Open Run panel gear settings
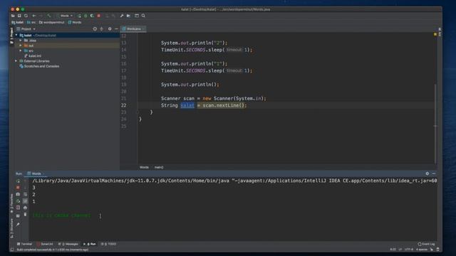Screen dimensions: 456x256 tap(427, 174)
